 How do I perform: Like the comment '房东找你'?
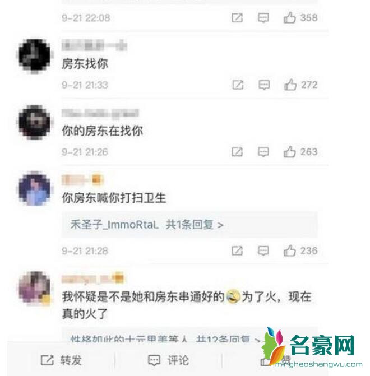coord(290,85)
